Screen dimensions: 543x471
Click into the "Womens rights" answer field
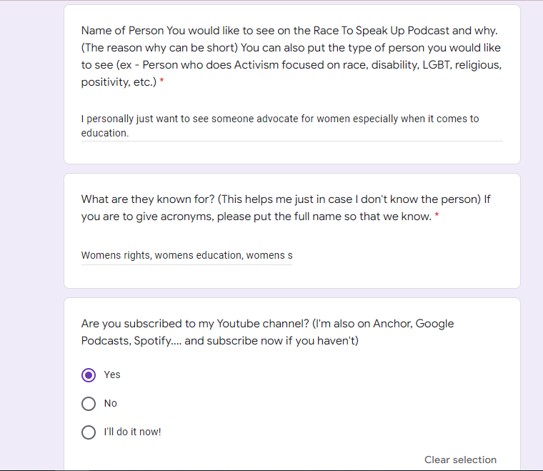pos(186,255)
